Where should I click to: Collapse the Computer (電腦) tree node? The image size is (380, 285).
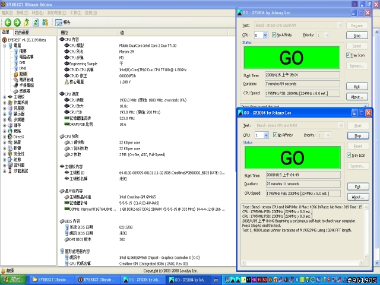pos(4,45)
